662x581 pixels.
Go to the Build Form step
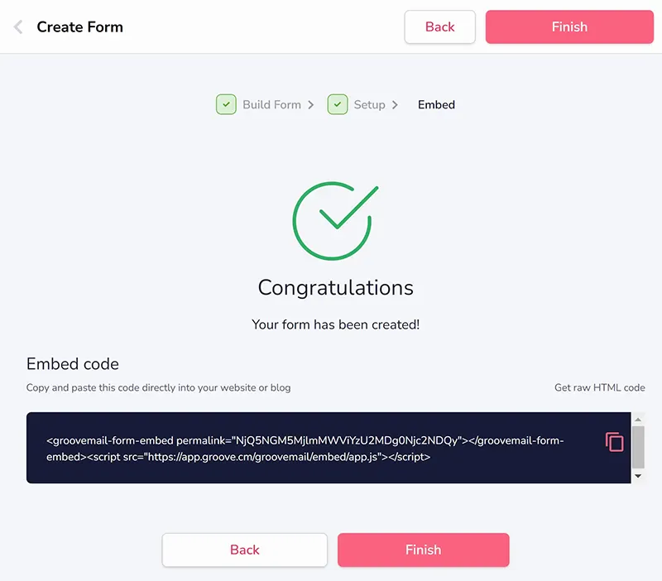(271, 105)
